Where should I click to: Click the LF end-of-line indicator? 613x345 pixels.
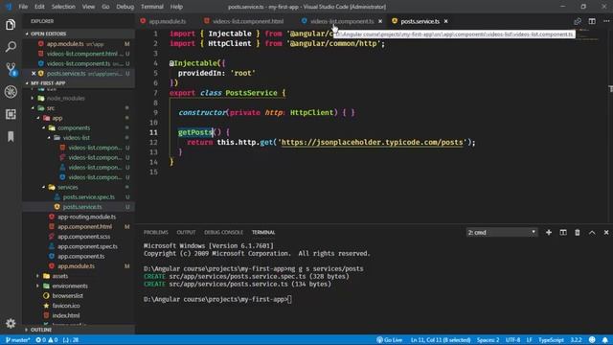(529, 340)
